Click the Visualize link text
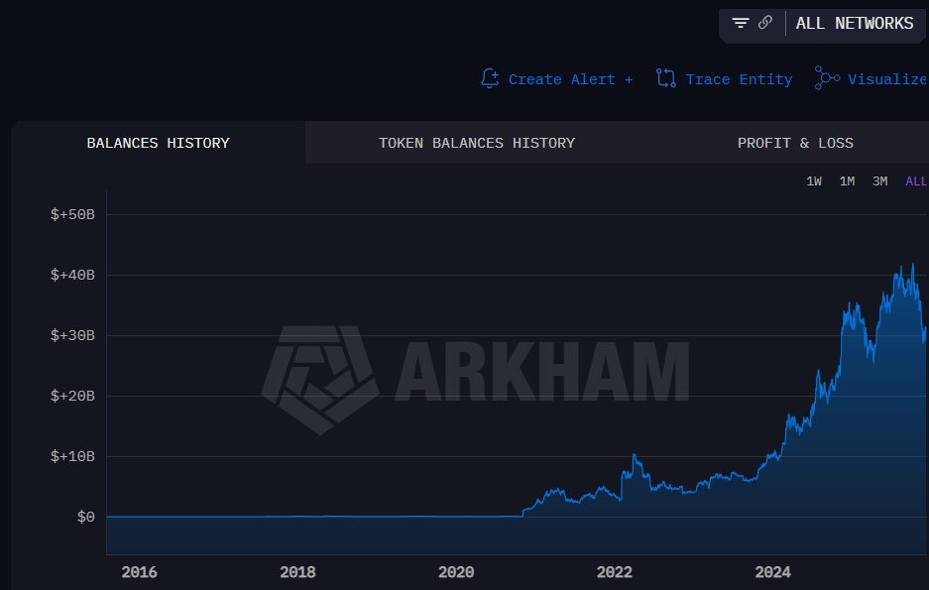Image resolution: width=929 pixels, height=590 pixels. tap(887, 79)
